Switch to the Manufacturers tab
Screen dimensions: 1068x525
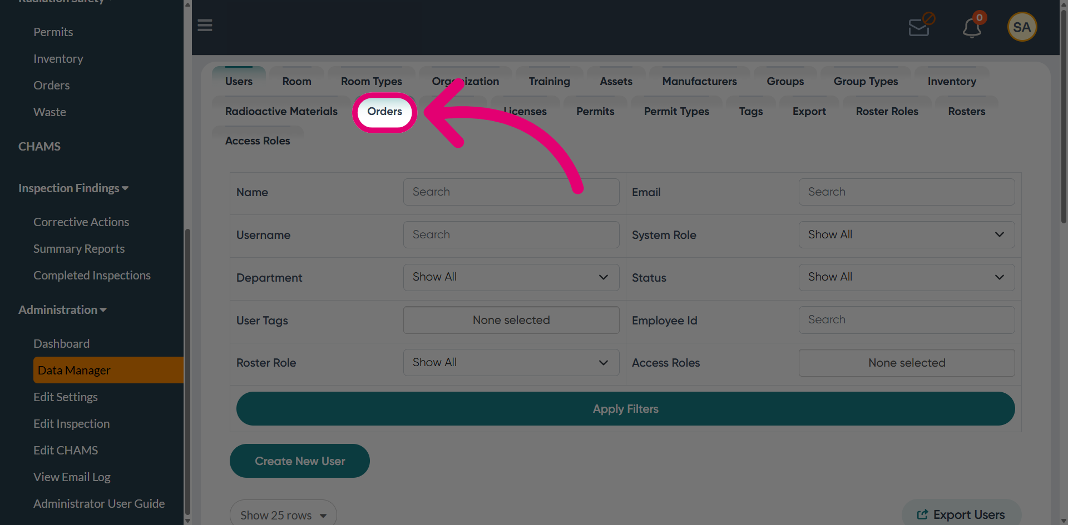[699, 81]
